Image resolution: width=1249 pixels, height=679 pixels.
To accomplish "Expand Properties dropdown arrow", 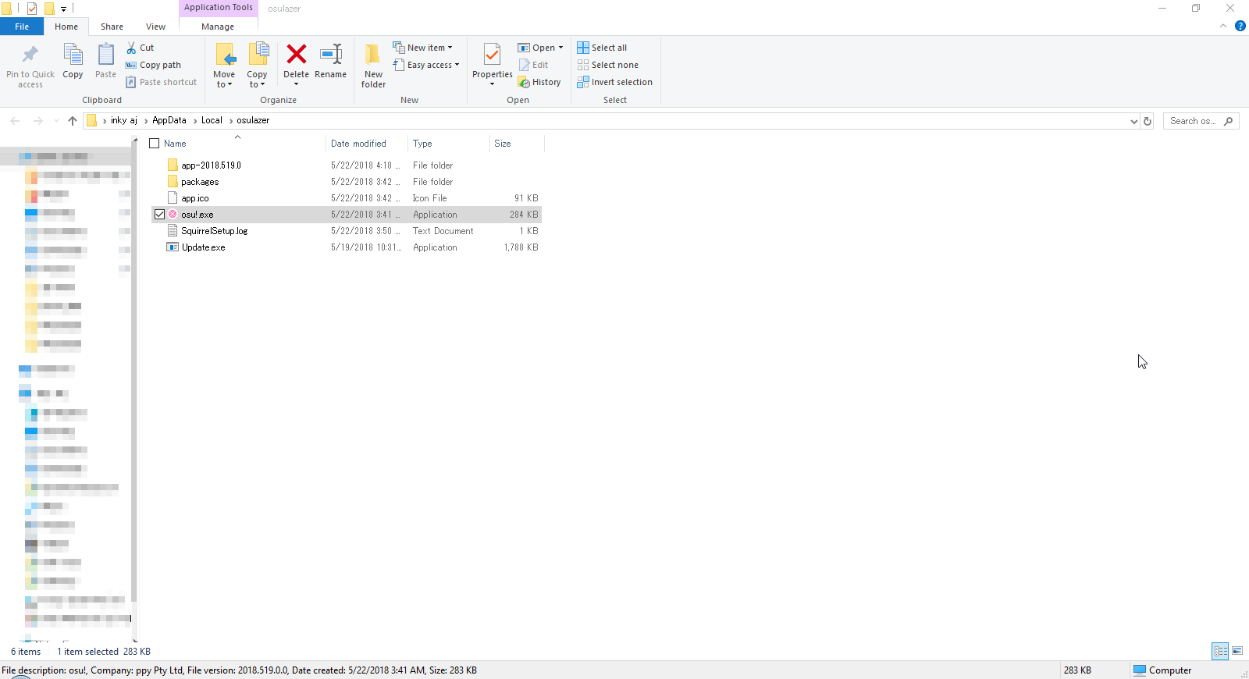I will coord(492,84).
